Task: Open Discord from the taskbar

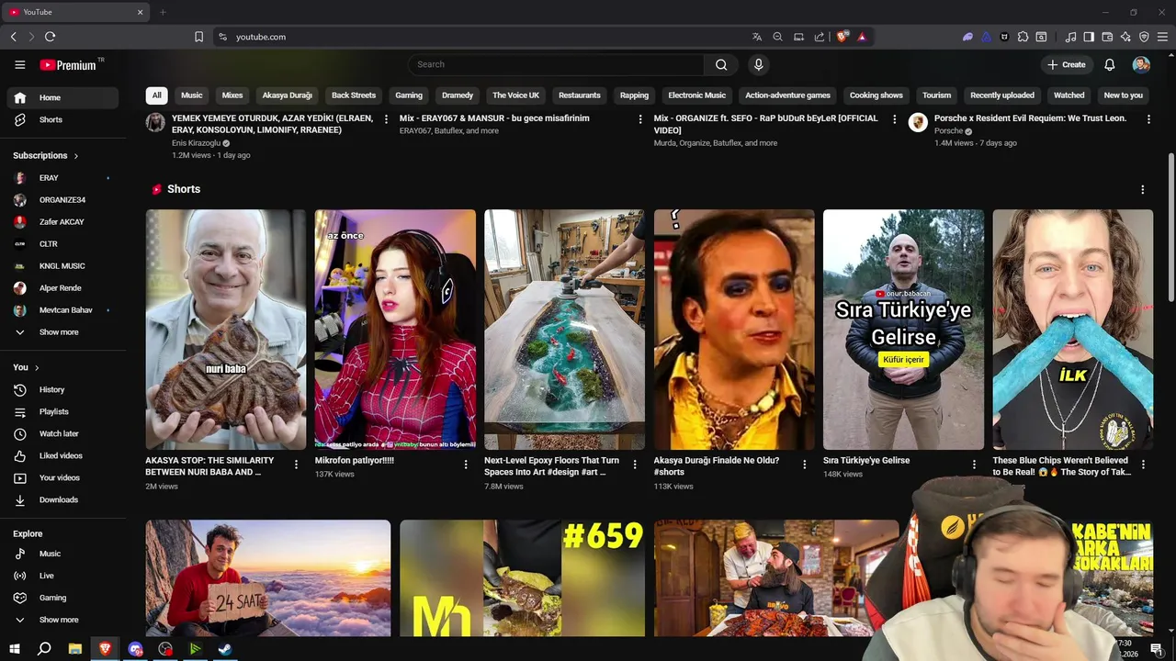Action: [136, 649]
